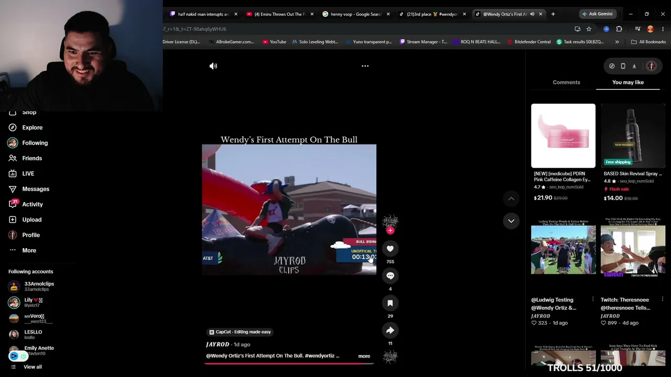Open Activity notifications in the sidebar

pyautogui.click(x=33, y=204)
